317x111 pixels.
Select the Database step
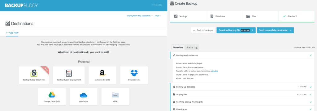coord(224,16)
